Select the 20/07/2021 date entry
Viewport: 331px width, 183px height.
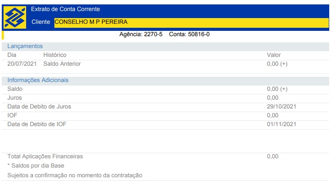(23, 64)
